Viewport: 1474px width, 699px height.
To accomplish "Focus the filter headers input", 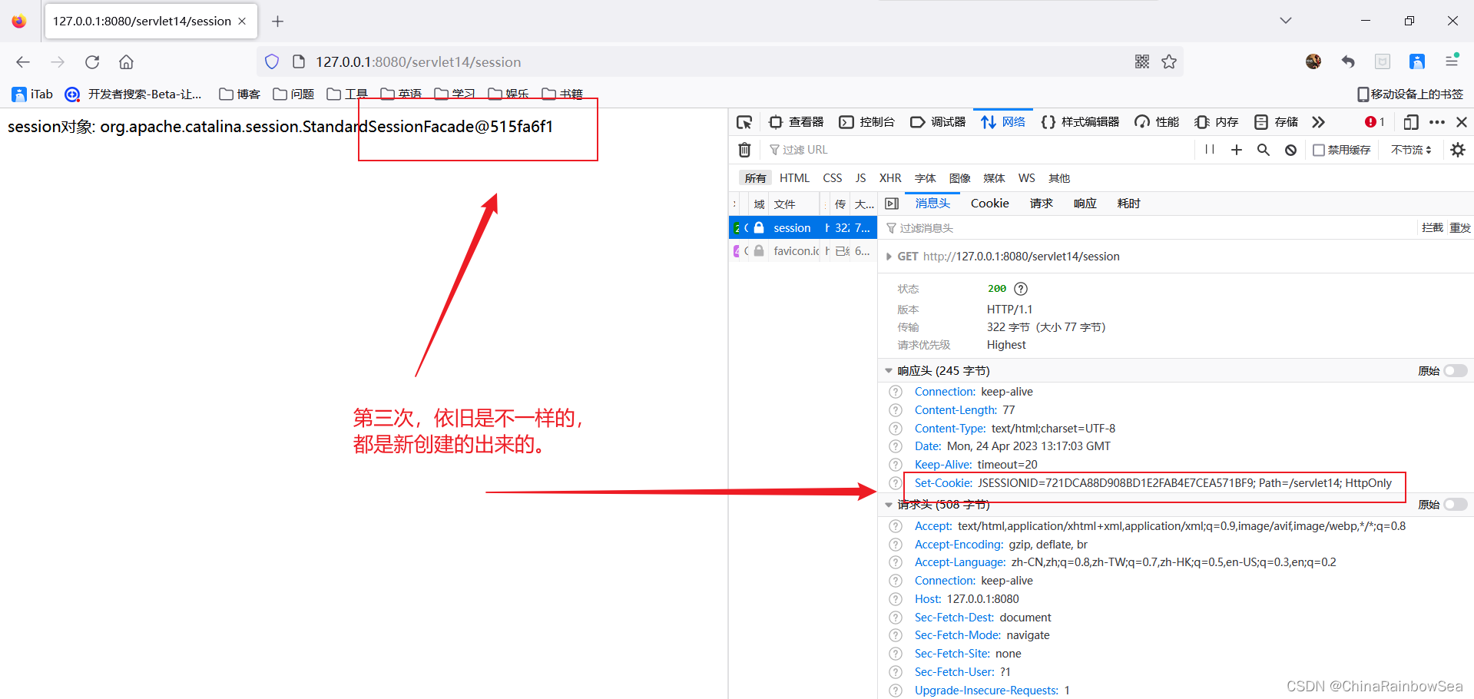I will tap(1148, 228).
